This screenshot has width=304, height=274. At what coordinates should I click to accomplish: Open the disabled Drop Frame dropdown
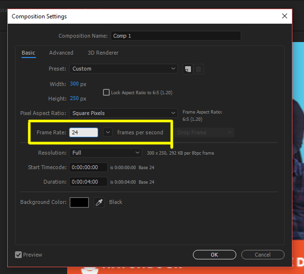pyautogui.click(x=204, y=132)
